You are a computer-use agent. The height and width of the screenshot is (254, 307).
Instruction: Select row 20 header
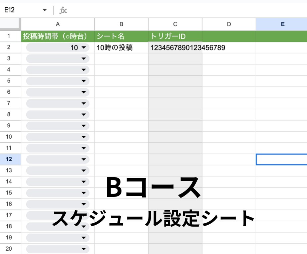[x=10, y=249]
